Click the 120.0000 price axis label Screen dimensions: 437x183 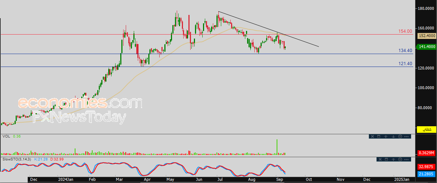426,68
